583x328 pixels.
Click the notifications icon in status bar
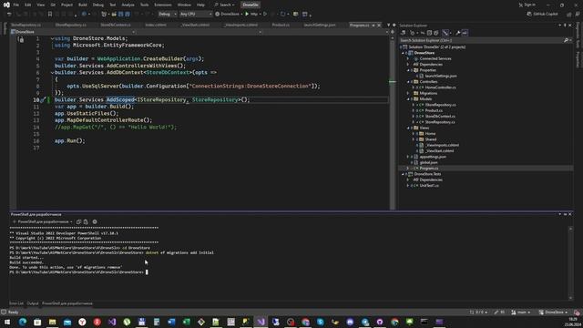[577, 313]
